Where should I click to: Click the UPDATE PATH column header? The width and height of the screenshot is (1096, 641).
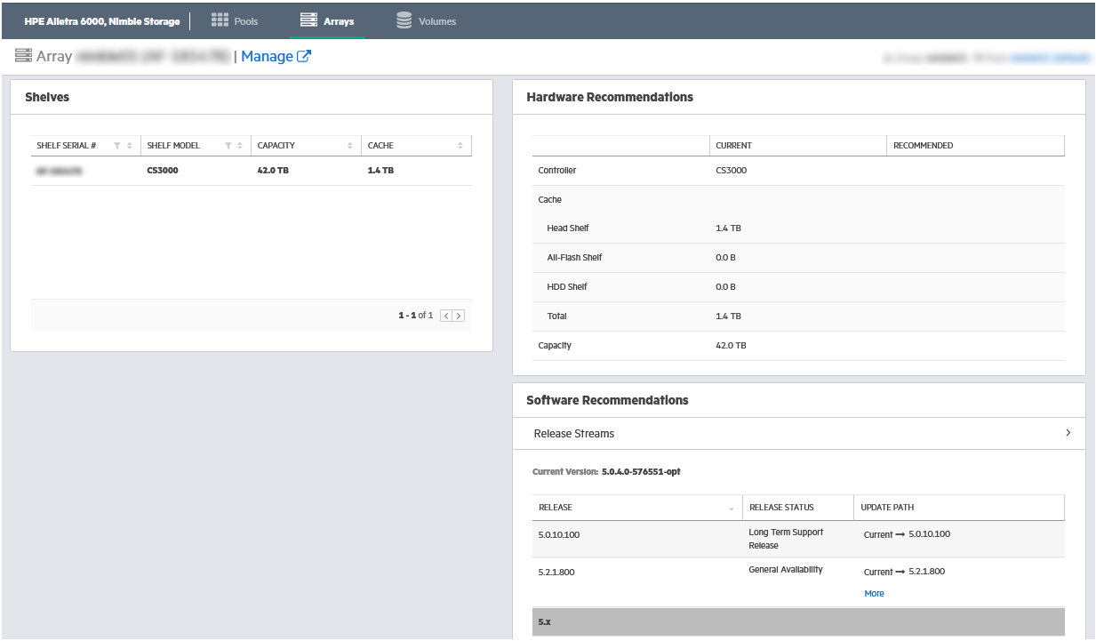(887, 508)
